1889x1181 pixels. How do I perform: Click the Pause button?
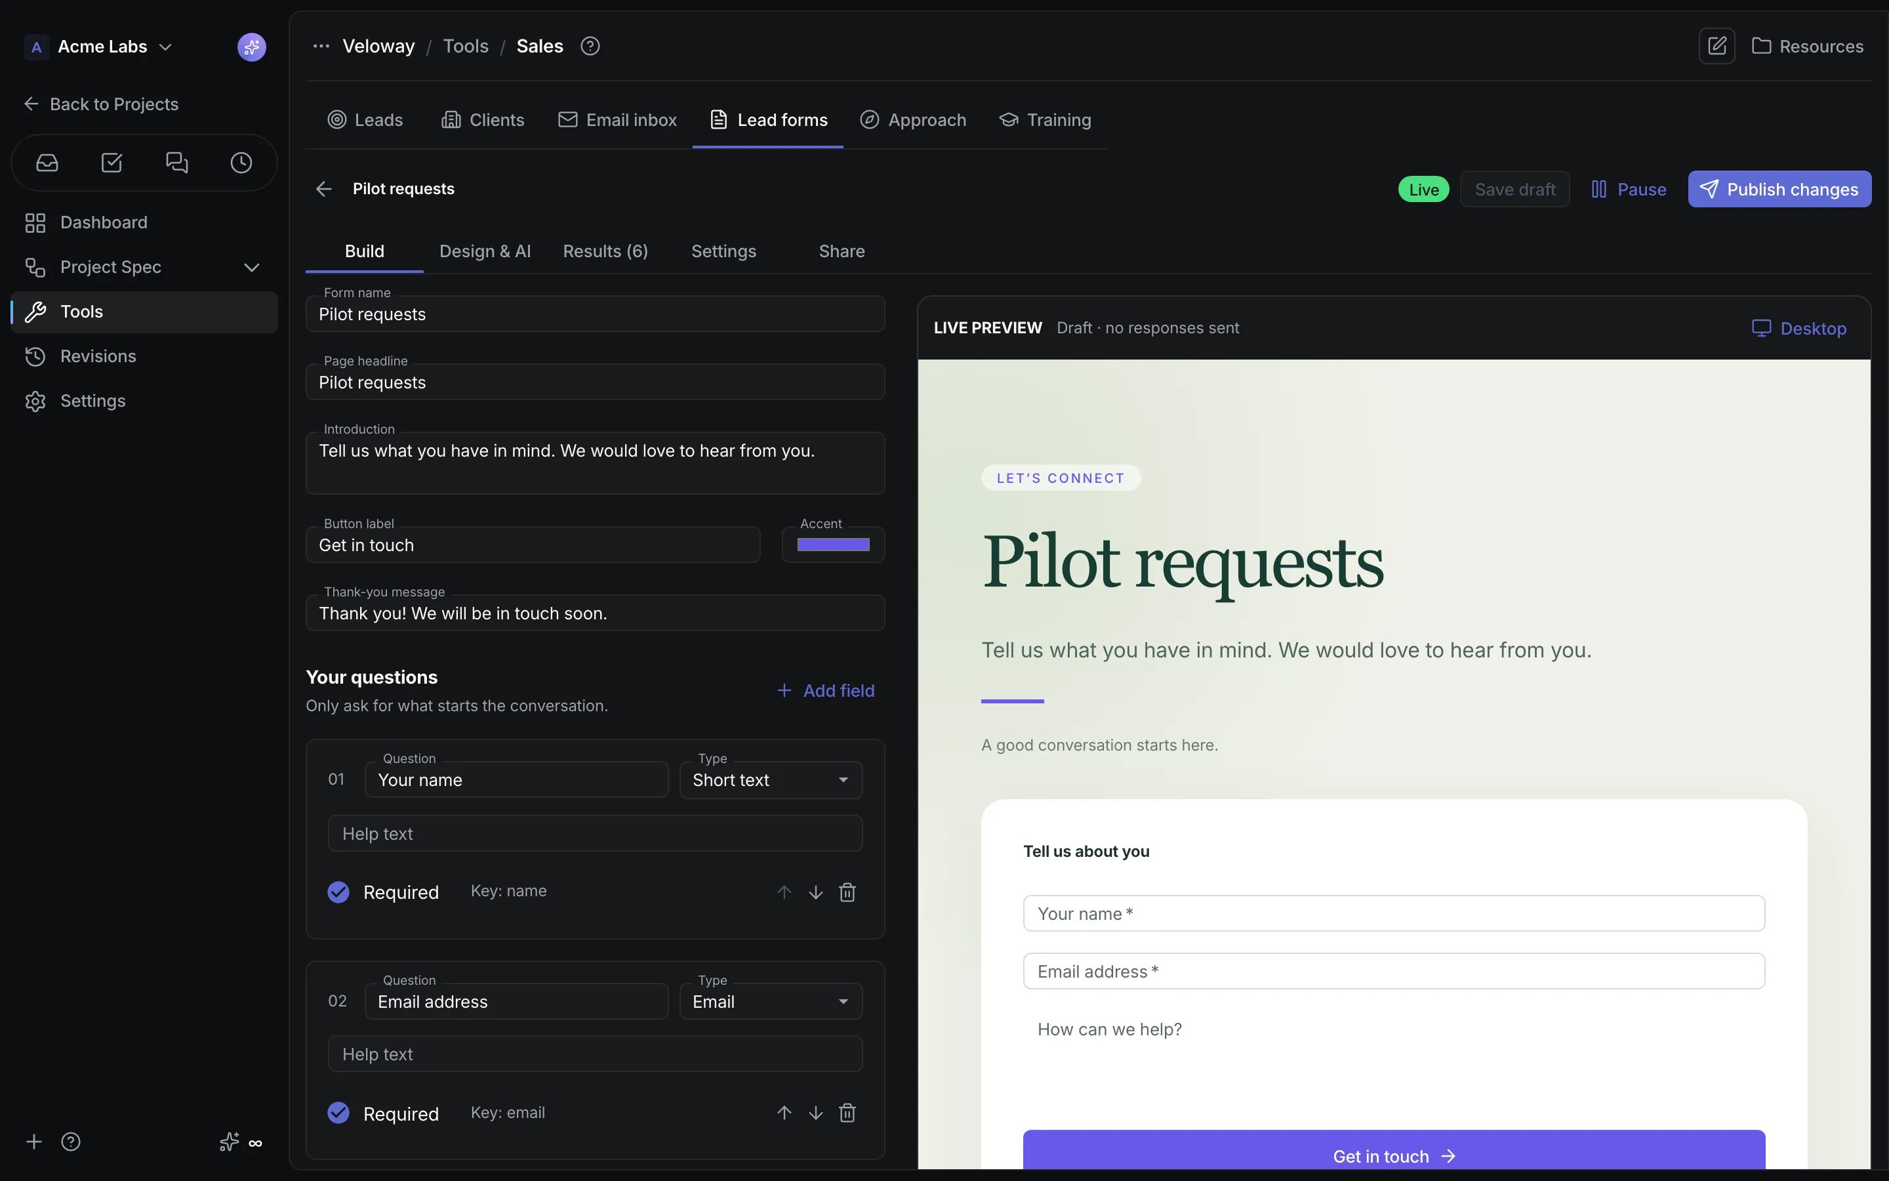click(1629, 189)
